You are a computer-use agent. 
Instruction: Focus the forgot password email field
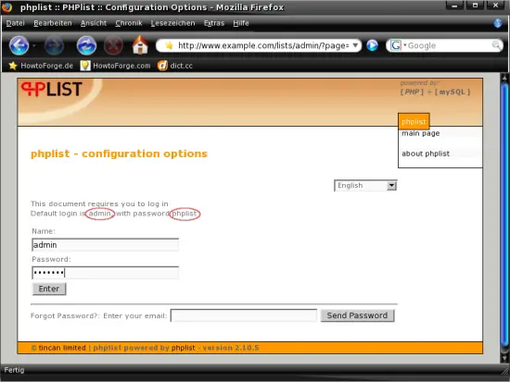click(244, 315)
